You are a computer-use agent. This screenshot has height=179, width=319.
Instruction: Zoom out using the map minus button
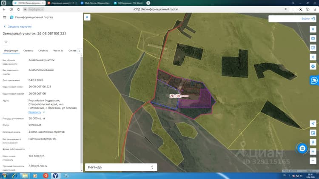click(313, 161)
